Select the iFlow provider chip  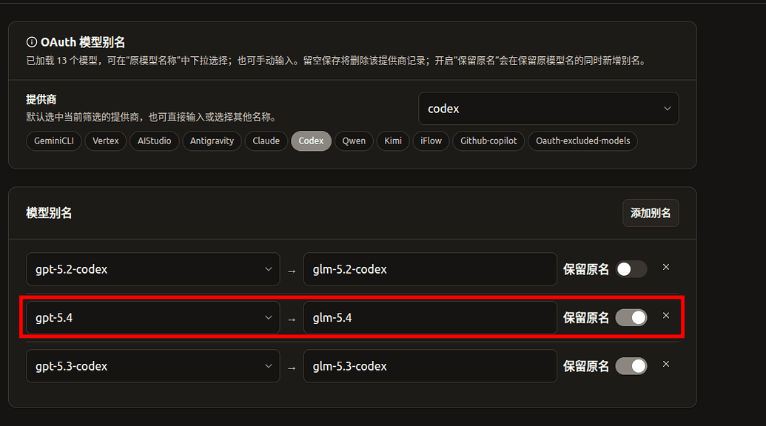click(431, 141)
